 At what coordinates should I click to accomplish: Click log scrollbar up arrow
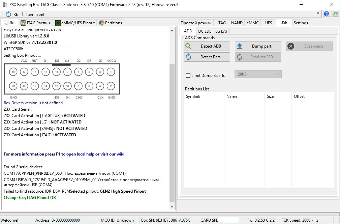point(172,30)
